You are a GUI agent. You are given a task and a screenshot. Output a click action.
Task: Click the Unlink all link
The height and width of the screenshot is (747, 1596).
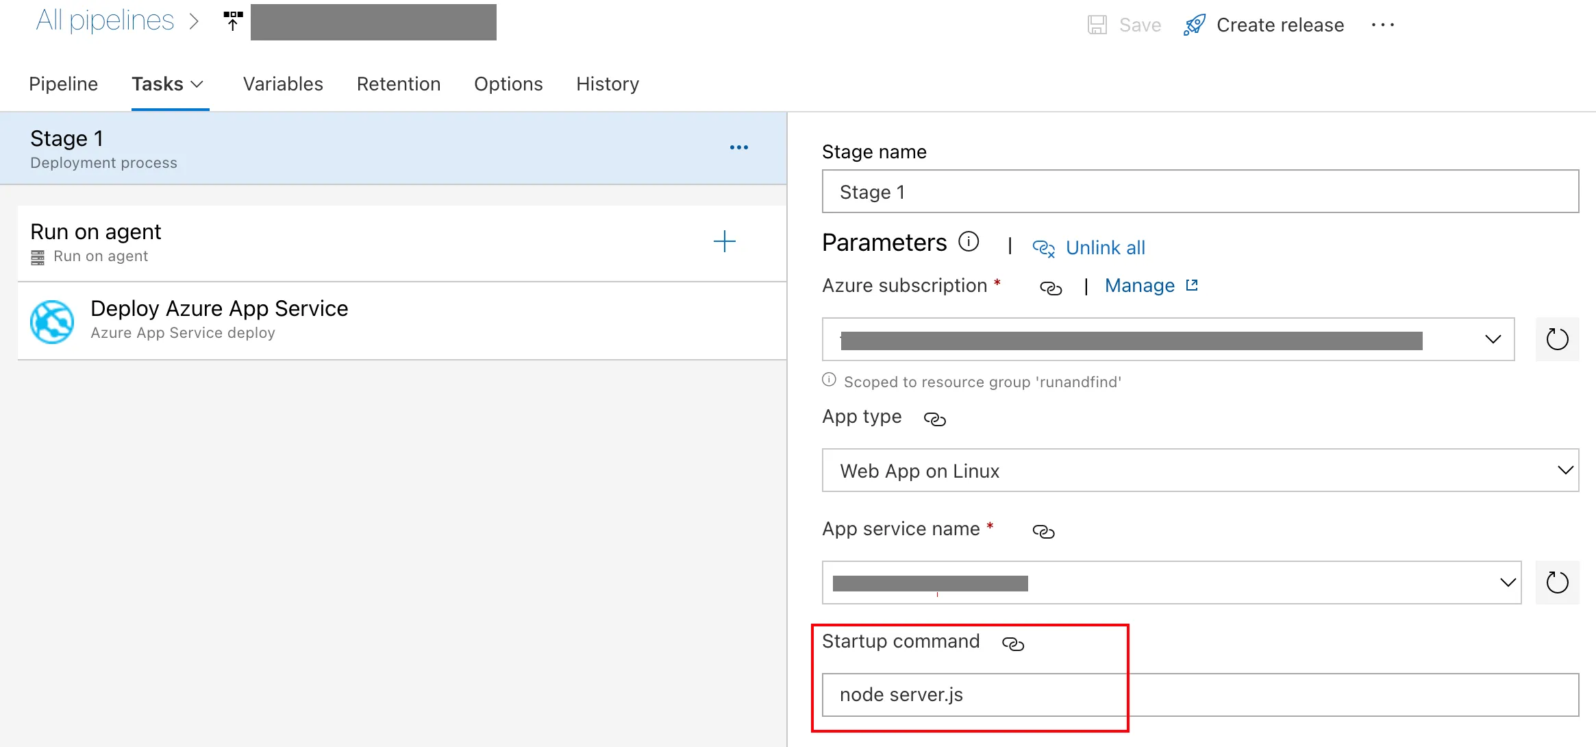(1104, 248)
